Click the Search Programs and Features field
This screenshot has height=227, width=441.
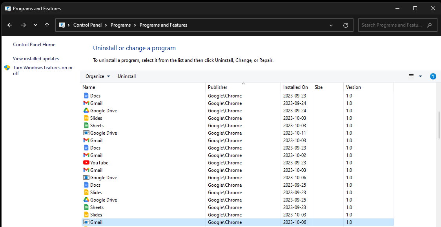(392, 25)
